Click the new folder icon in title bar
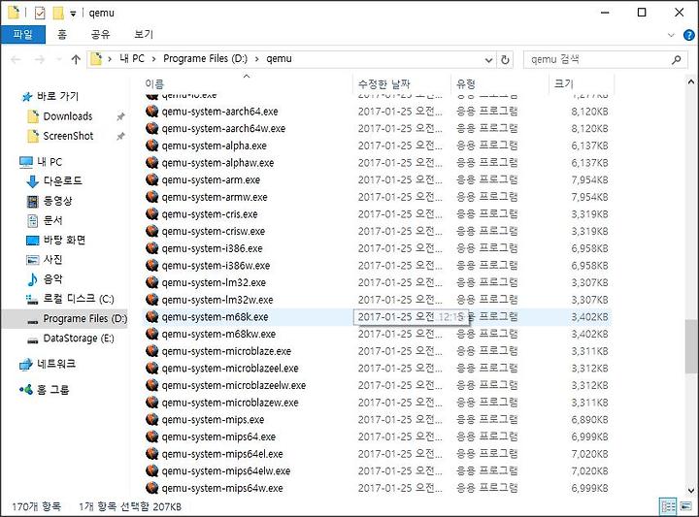 pos(58,13)
